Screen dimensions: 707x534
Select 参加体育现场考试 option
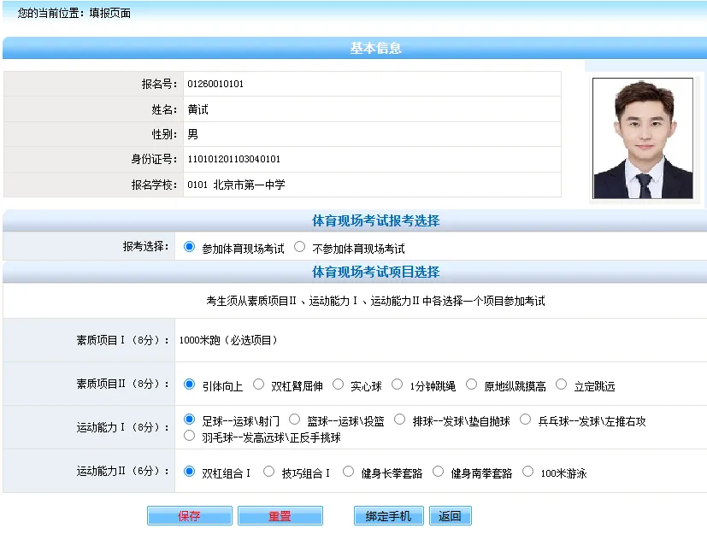point(190,247)
